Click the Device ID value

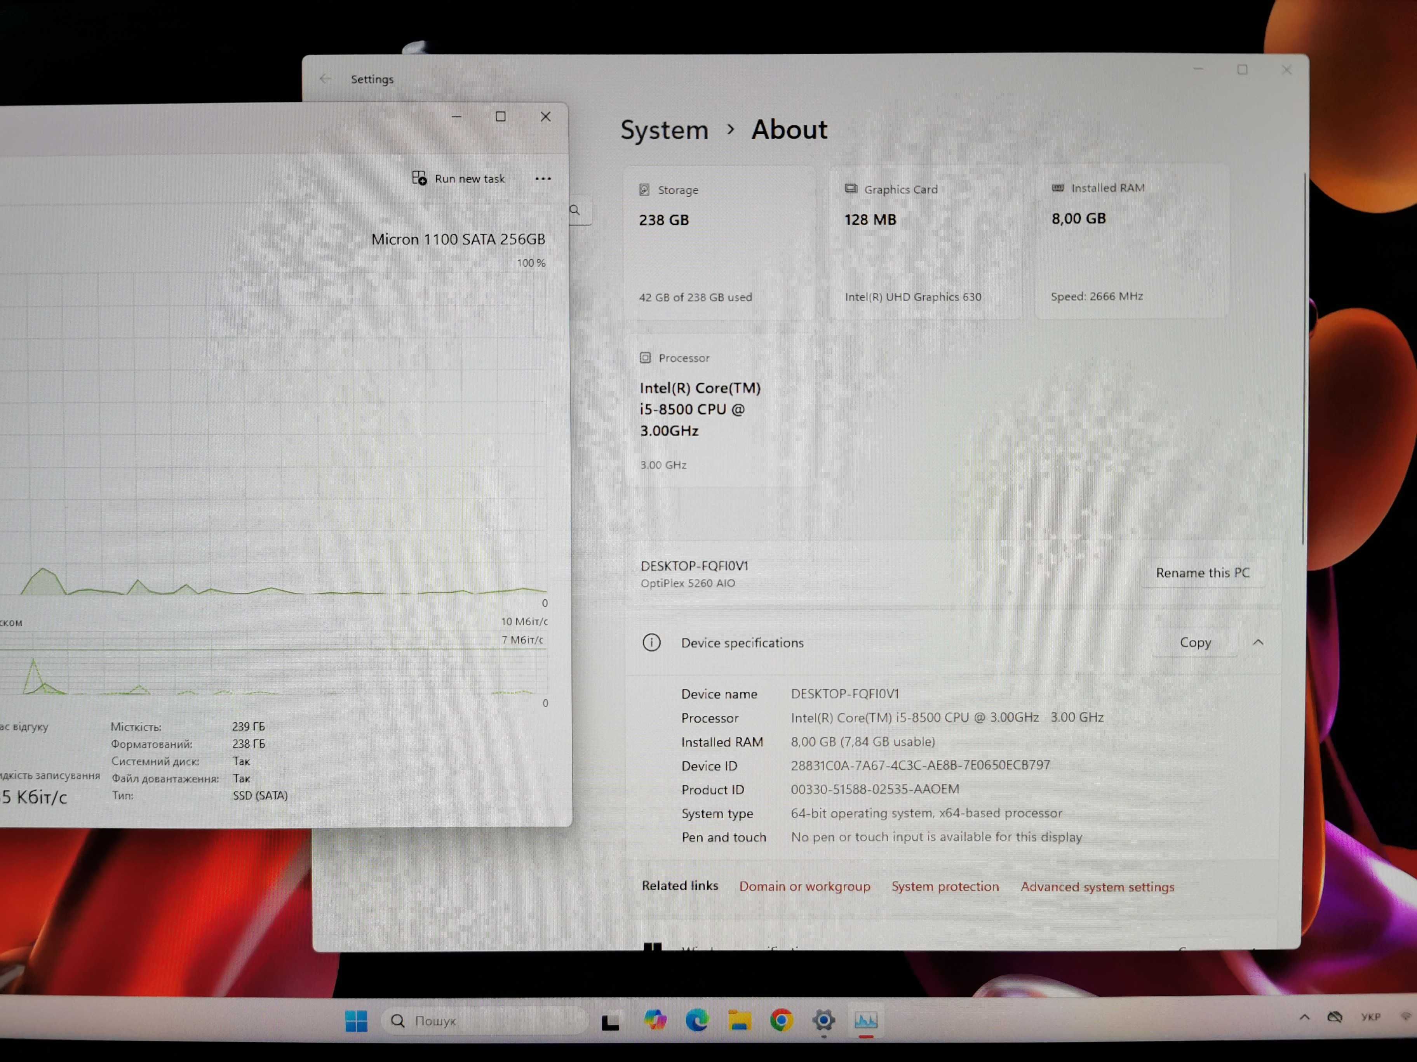[x=920, y=765]
